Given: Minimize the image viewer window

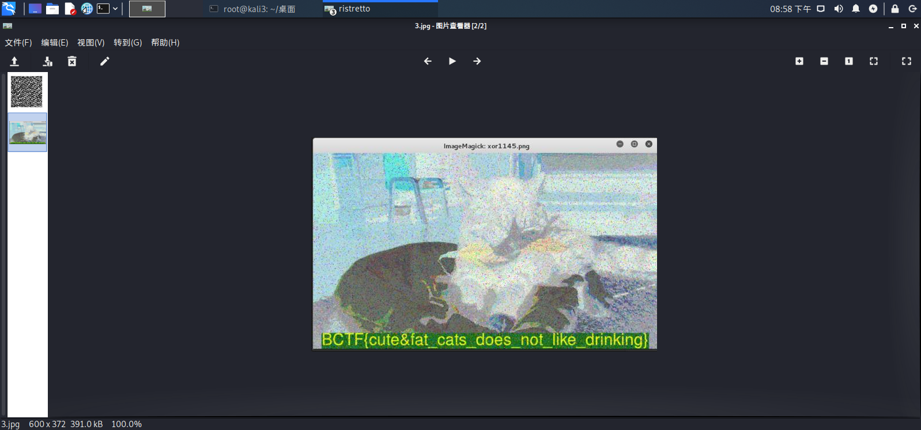Looking at the screenshot, I should [x=891, y=26].
